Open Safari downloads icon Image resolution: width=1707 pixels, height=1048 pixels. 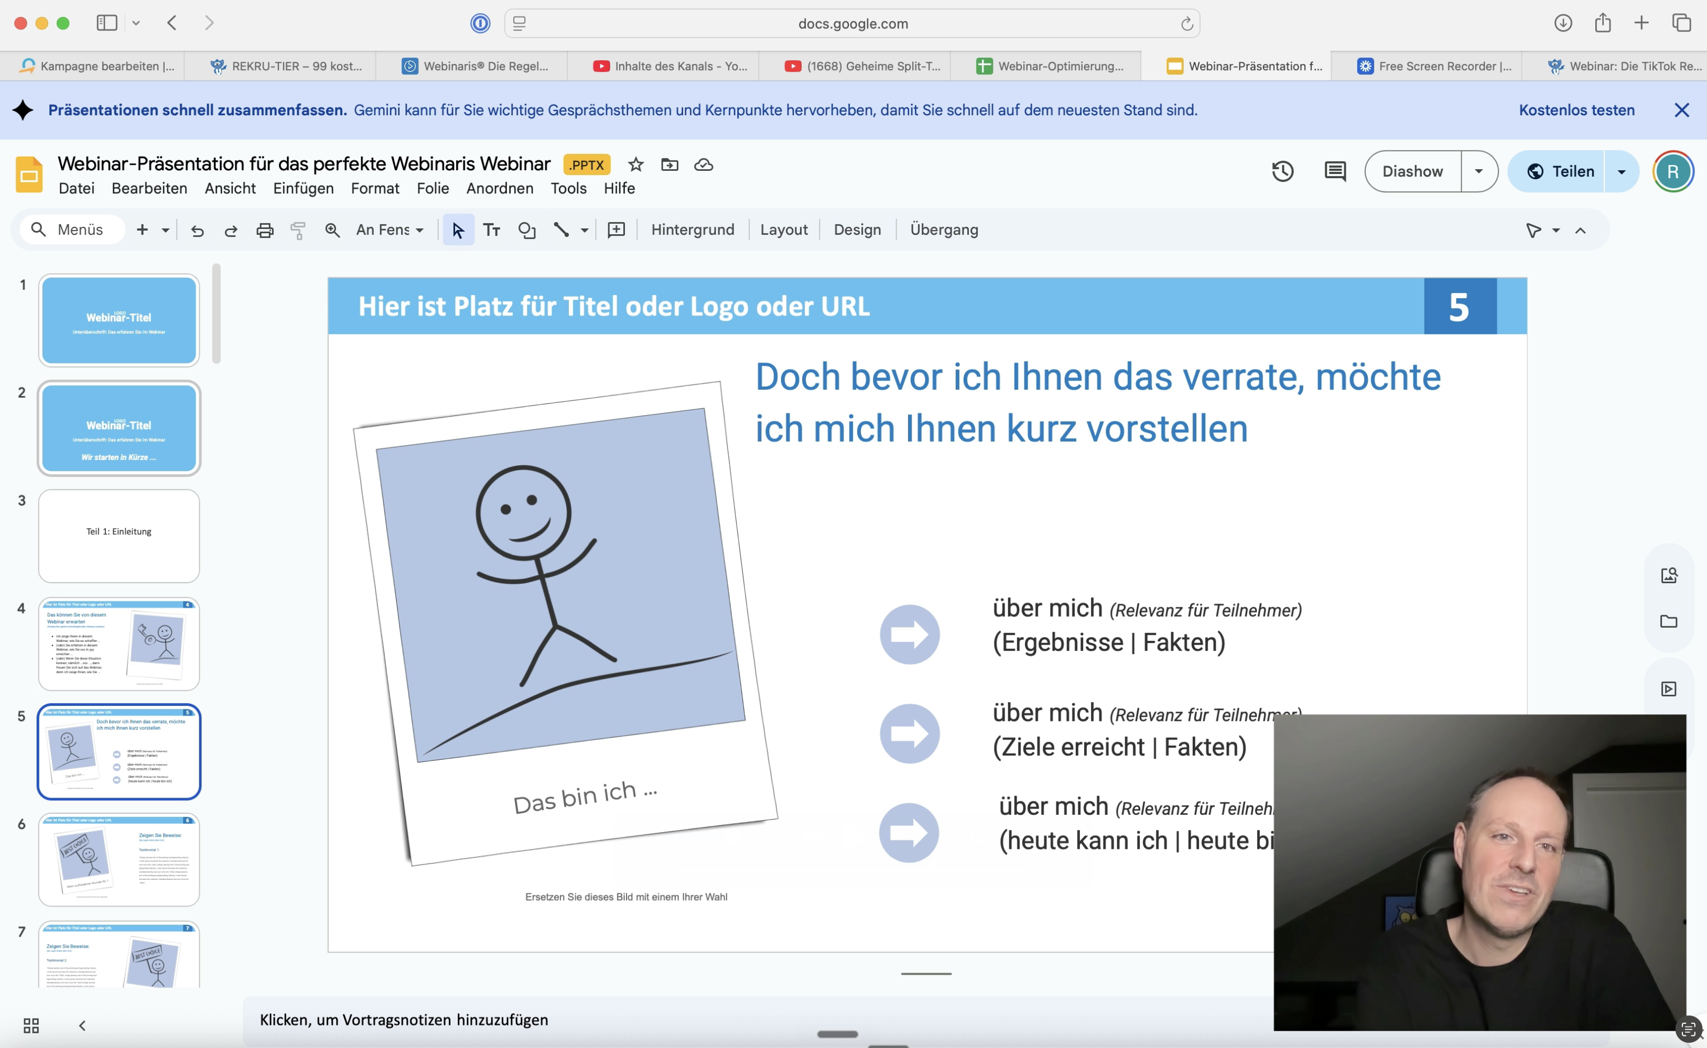(1563, 23)
